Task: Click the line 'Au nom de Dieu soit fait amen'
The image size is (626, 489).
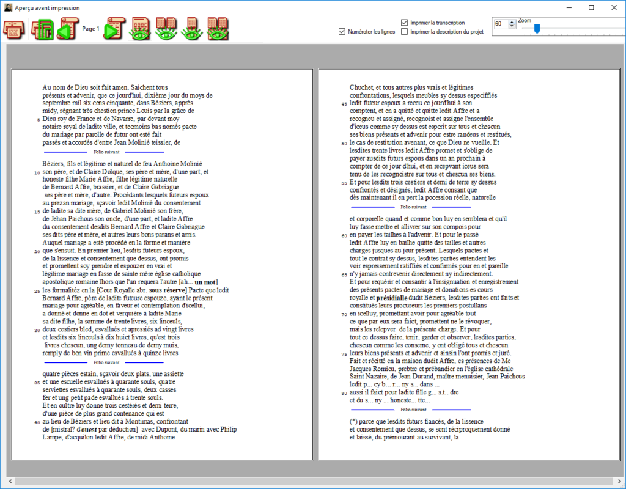Action: [105, 87]
